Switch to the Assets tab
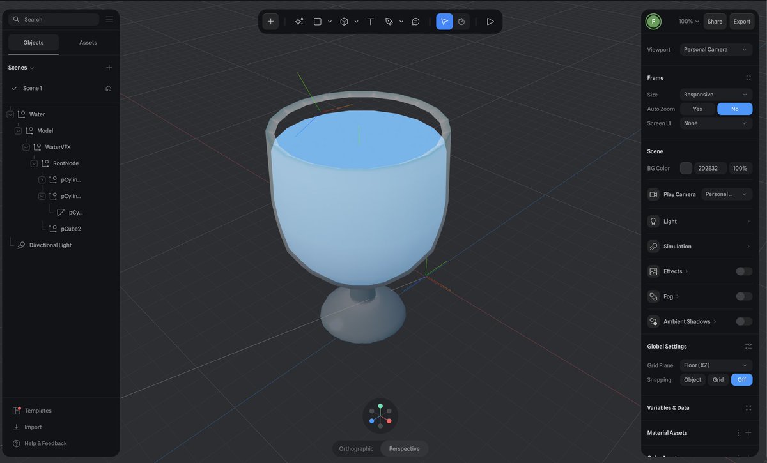This screenshot has width=767, height=463. (x=88, y=43)
